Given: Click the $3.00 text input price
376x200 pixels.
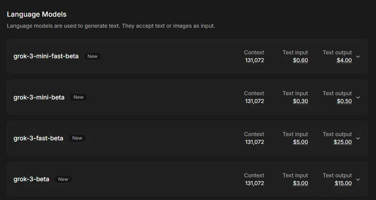Looking at the screenshot, I should click(x=300, y=183).
